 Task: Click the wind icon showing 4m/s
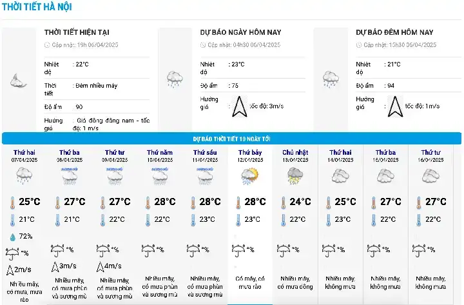(x=101, y=266)
